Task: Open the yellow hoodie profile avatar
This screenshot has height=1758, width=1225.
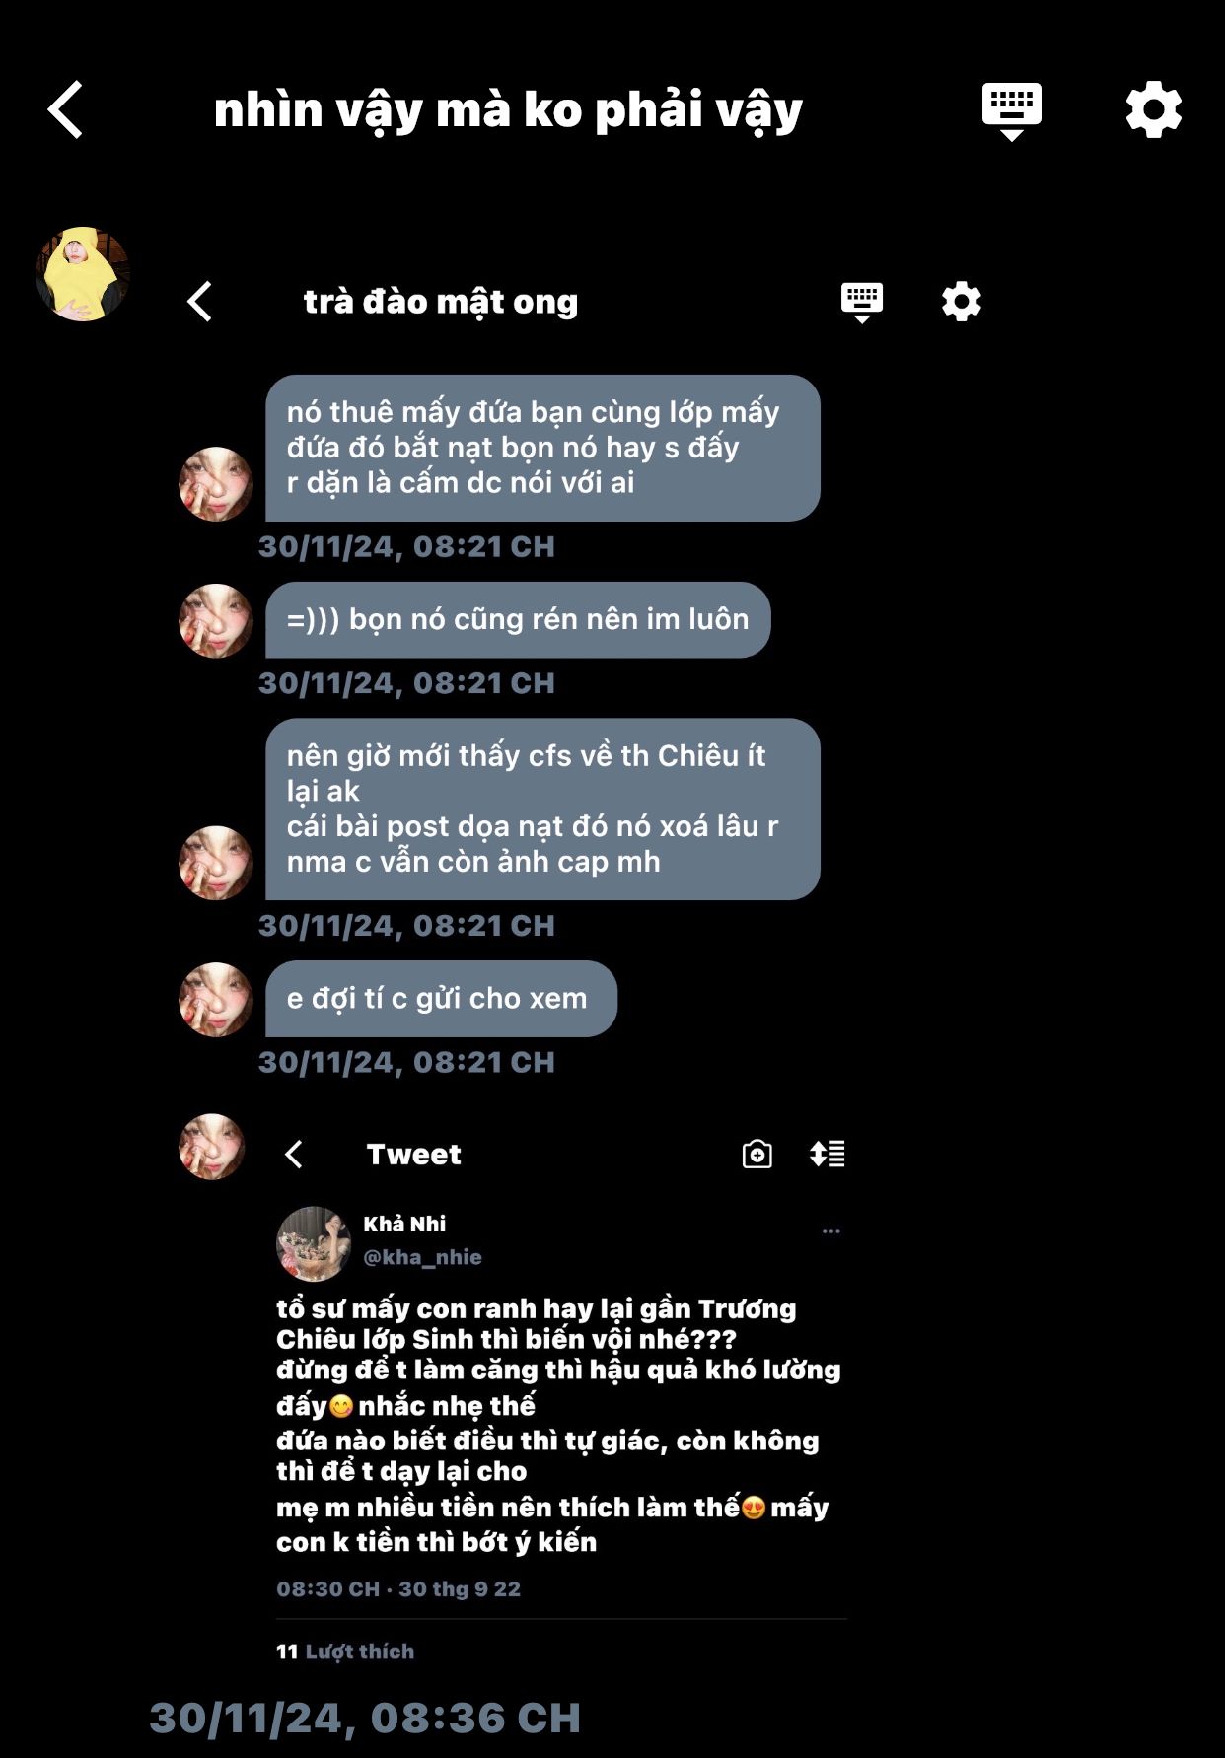Action: click(x=83, y=274)
